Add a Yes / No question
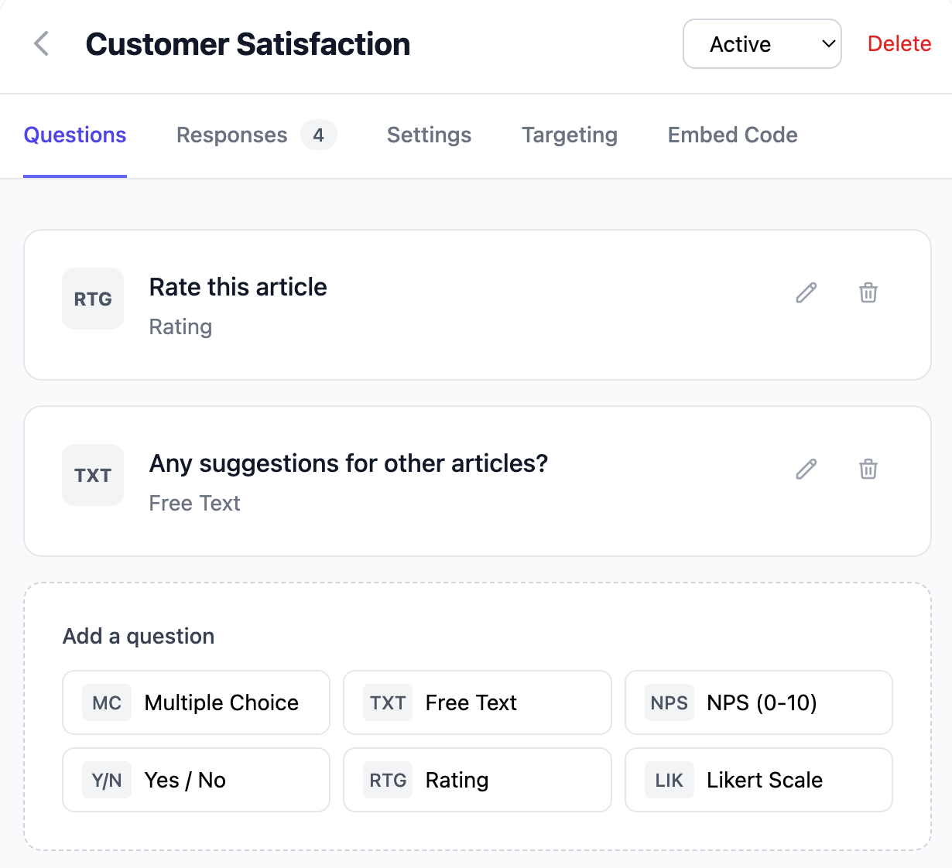 pos(196,780)
